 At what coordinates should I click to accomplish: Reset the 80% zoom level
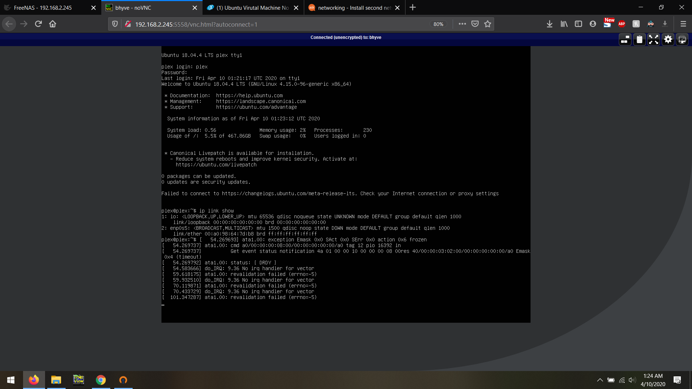pyautogui.click(x=438, y=24)
